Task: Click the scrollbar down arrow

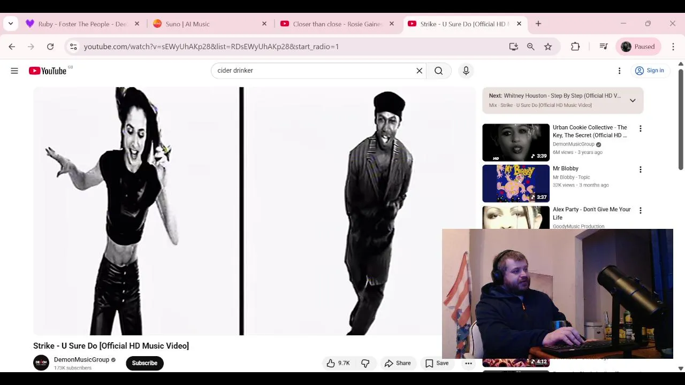Action: [681, 368]
